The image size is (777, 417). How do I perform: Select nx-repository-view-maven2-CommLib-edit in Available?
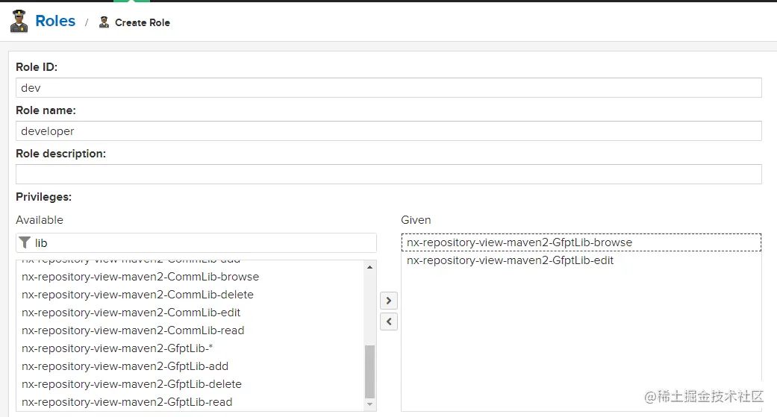pyautogui.click(x=191, y=313)
